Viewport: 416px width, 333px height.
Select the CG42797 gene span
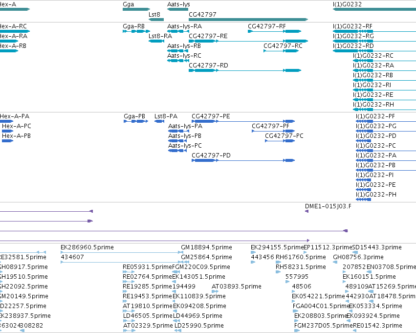248,20
